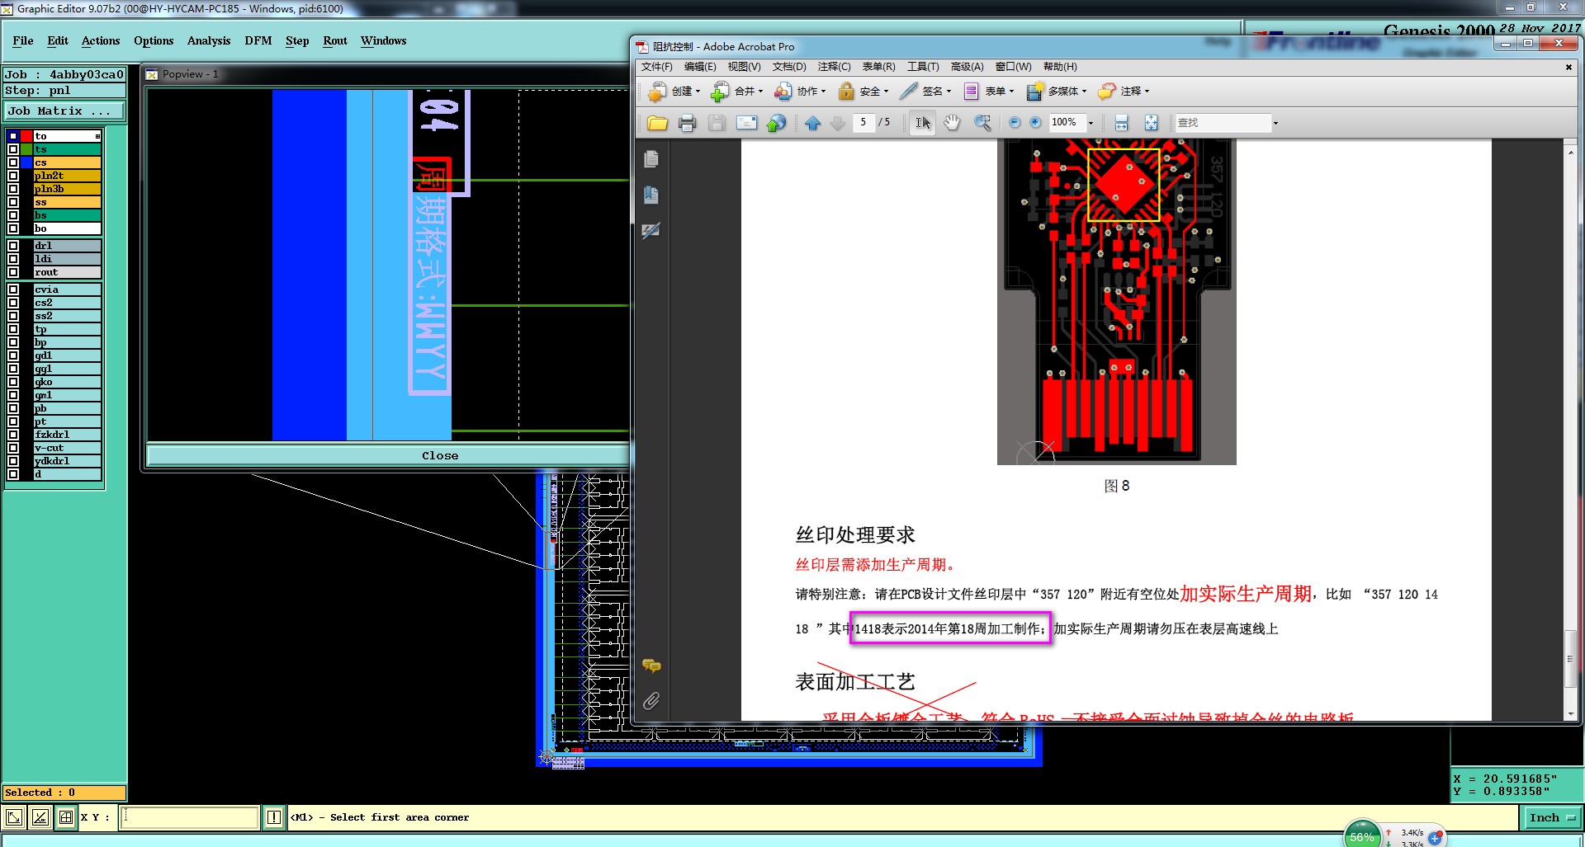Open the 视图(V) menu in Acrobat

(744, 67)
